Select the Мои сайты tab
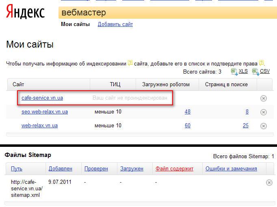This screenshot has width=277, height=207. pos(75,24)
